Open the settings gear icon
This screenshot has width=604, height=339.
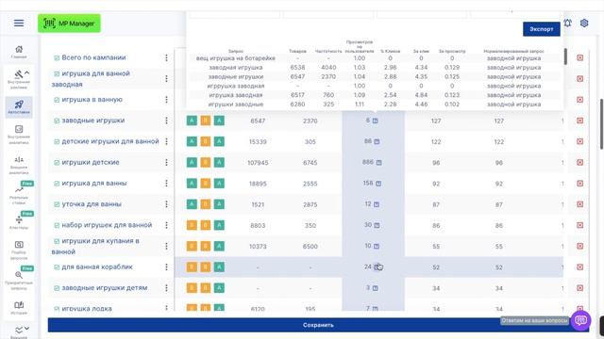click(x=584, y=23)
